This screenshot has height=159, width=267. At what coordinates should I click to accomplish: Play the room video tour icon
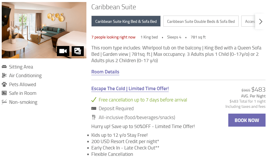[x=63, y=51]
